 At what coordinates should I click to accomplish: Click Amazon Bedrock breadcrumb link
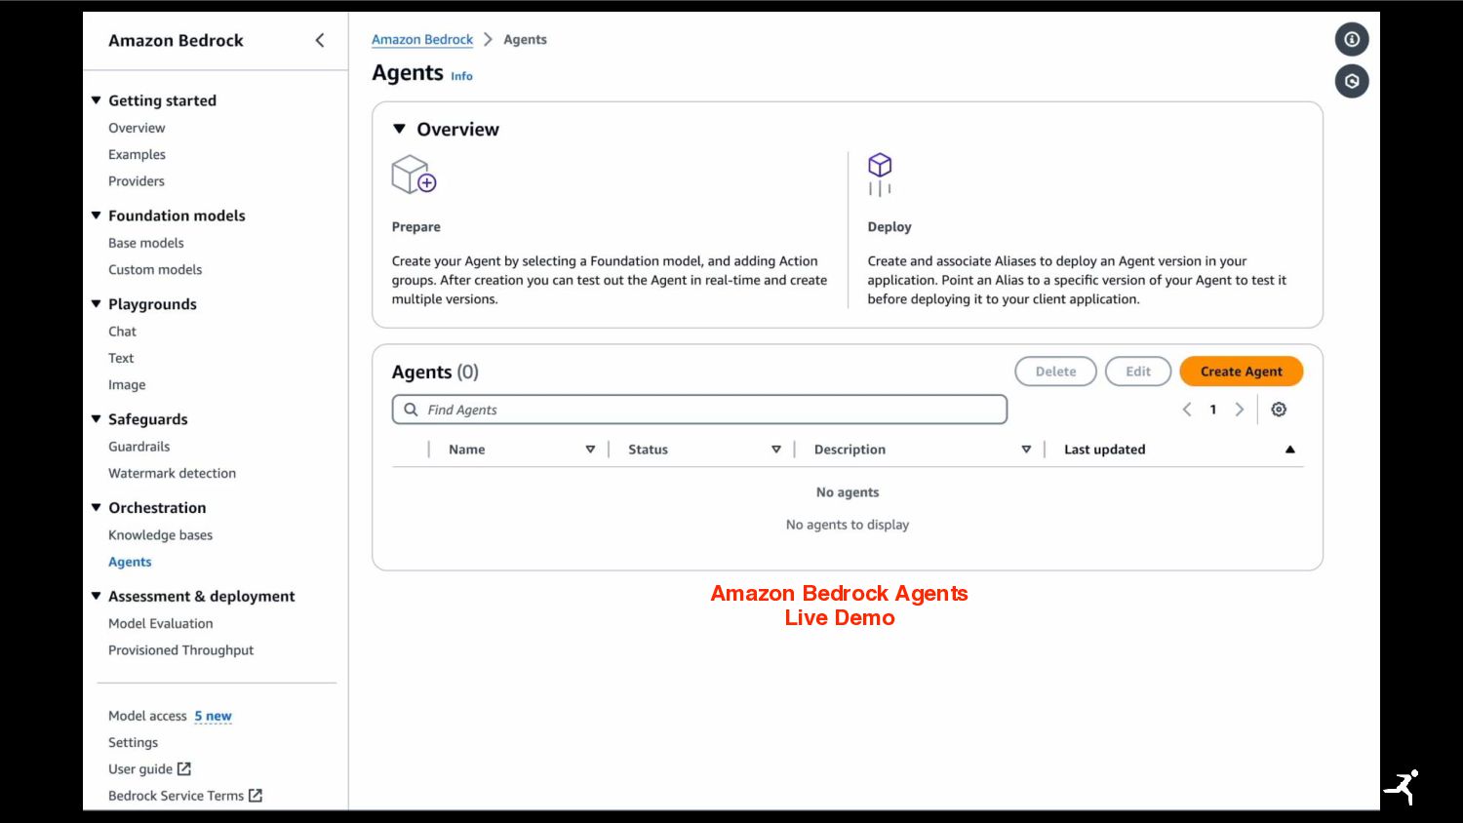tap(422, 40)
